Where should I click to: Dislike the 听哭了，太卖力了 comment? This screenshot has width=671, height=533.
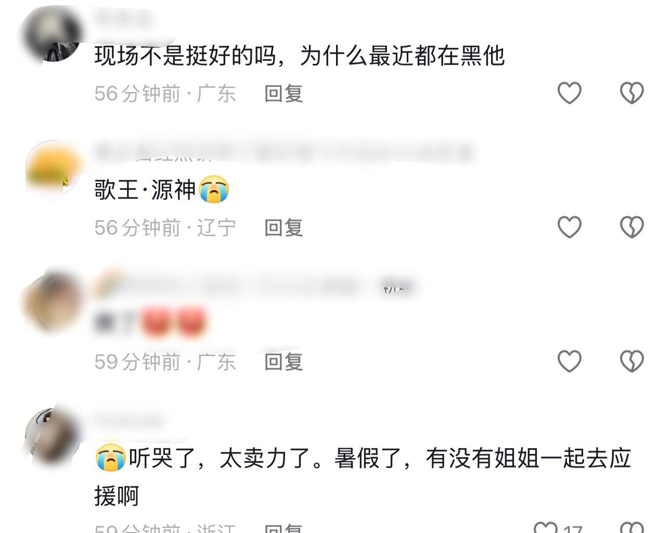pos(631,527)
